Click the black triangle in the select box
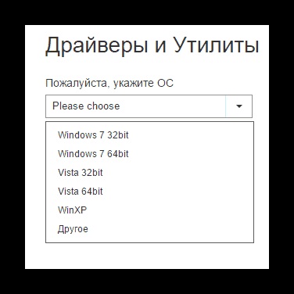The image size is (294, 294). point(239,106)
